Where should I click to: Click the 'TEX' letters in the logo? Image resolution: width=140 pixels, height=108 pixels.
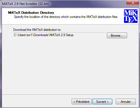click(x=131, y=19)
